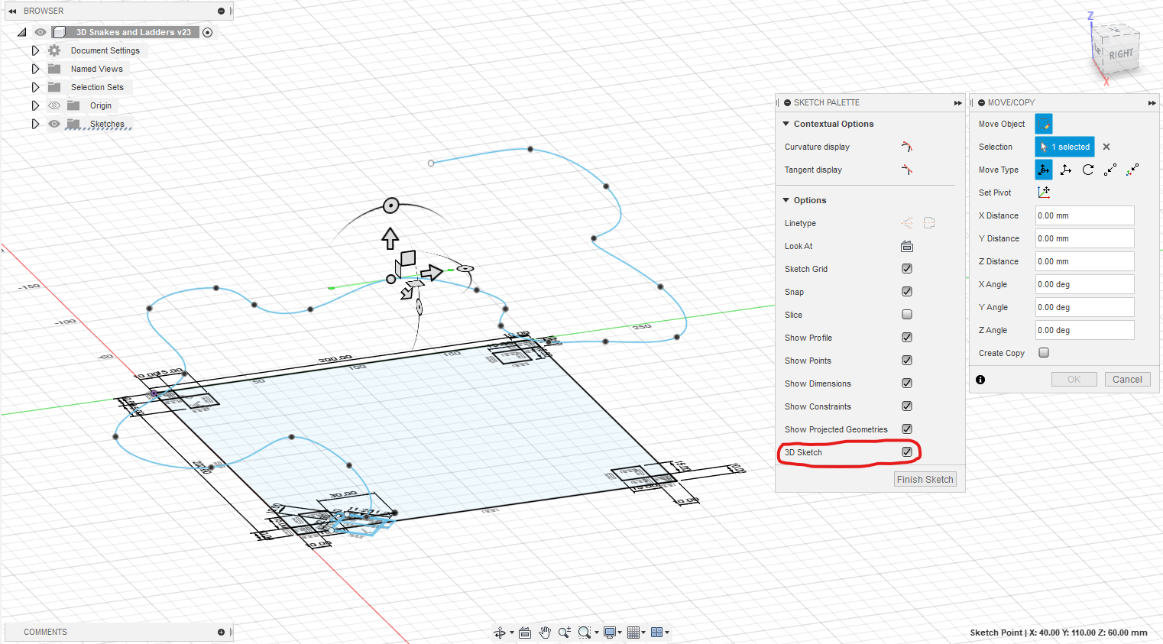Click the Named Views folder icon

[54, 69]
